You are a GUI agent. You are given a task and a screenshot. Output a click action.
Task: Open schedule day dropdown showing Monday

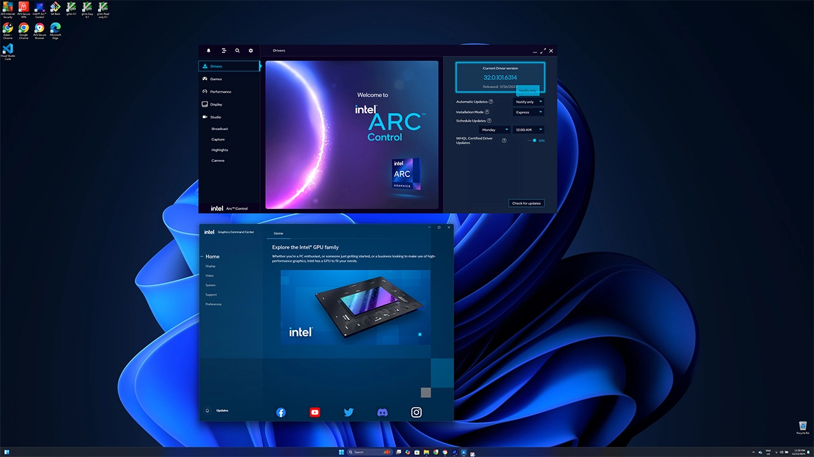click(495, 129)
